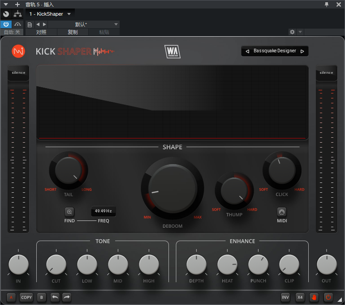Click the 对照 compare tab
Screen dimensions: 345x305
tap(41, 32)
